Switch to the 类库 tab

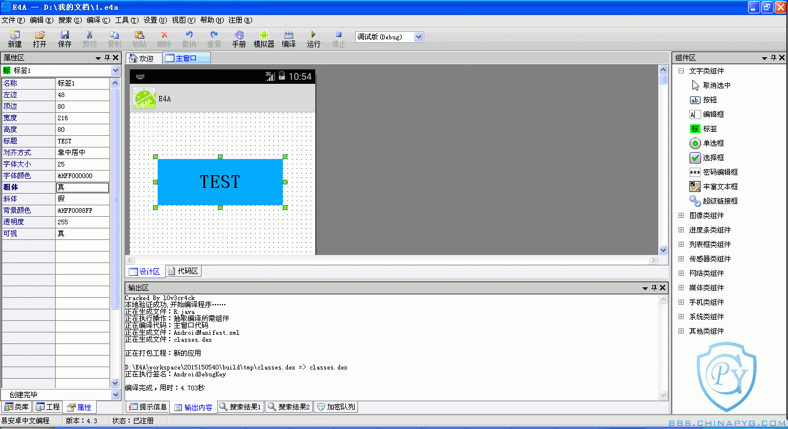coord(16,407)
